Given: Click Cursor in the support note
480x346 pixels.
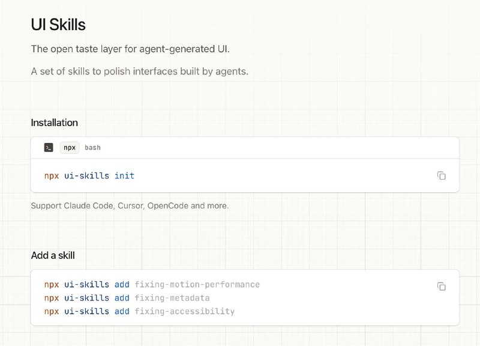Looking at the screenshot, I should (130, 205).
